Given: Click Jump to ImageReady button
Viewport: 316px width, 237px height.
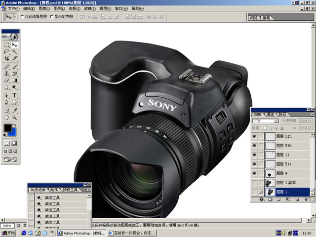Looking at the screenshot, I should click(x=10, y=159).
